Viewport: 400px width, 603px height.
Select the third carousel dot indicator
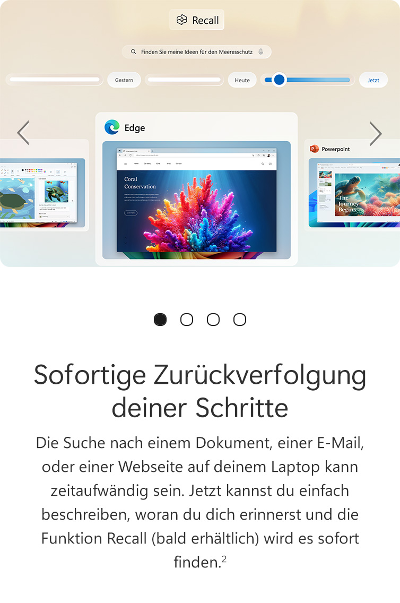pos(213,319)
